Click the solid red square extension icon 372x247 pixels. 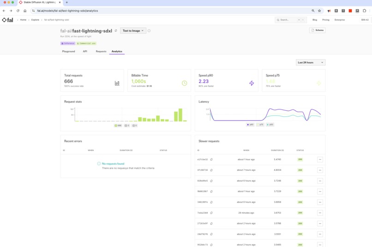pyautogui.click(x=350, y=11)
